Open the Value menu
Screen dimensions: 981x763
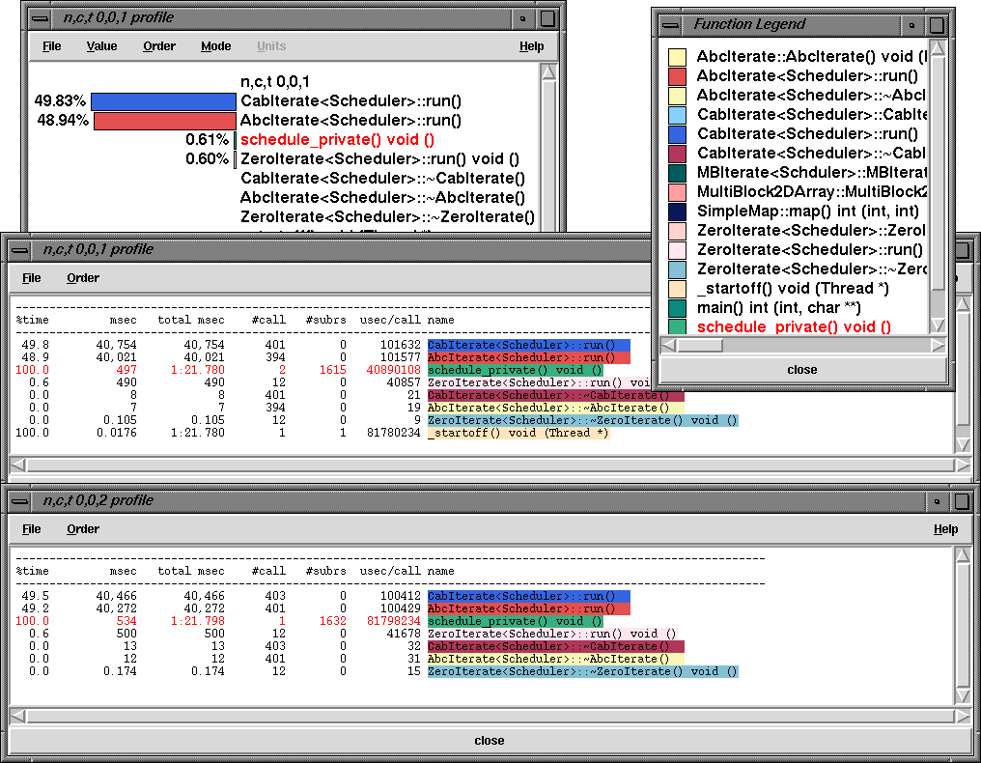click(x=101, y=46)
